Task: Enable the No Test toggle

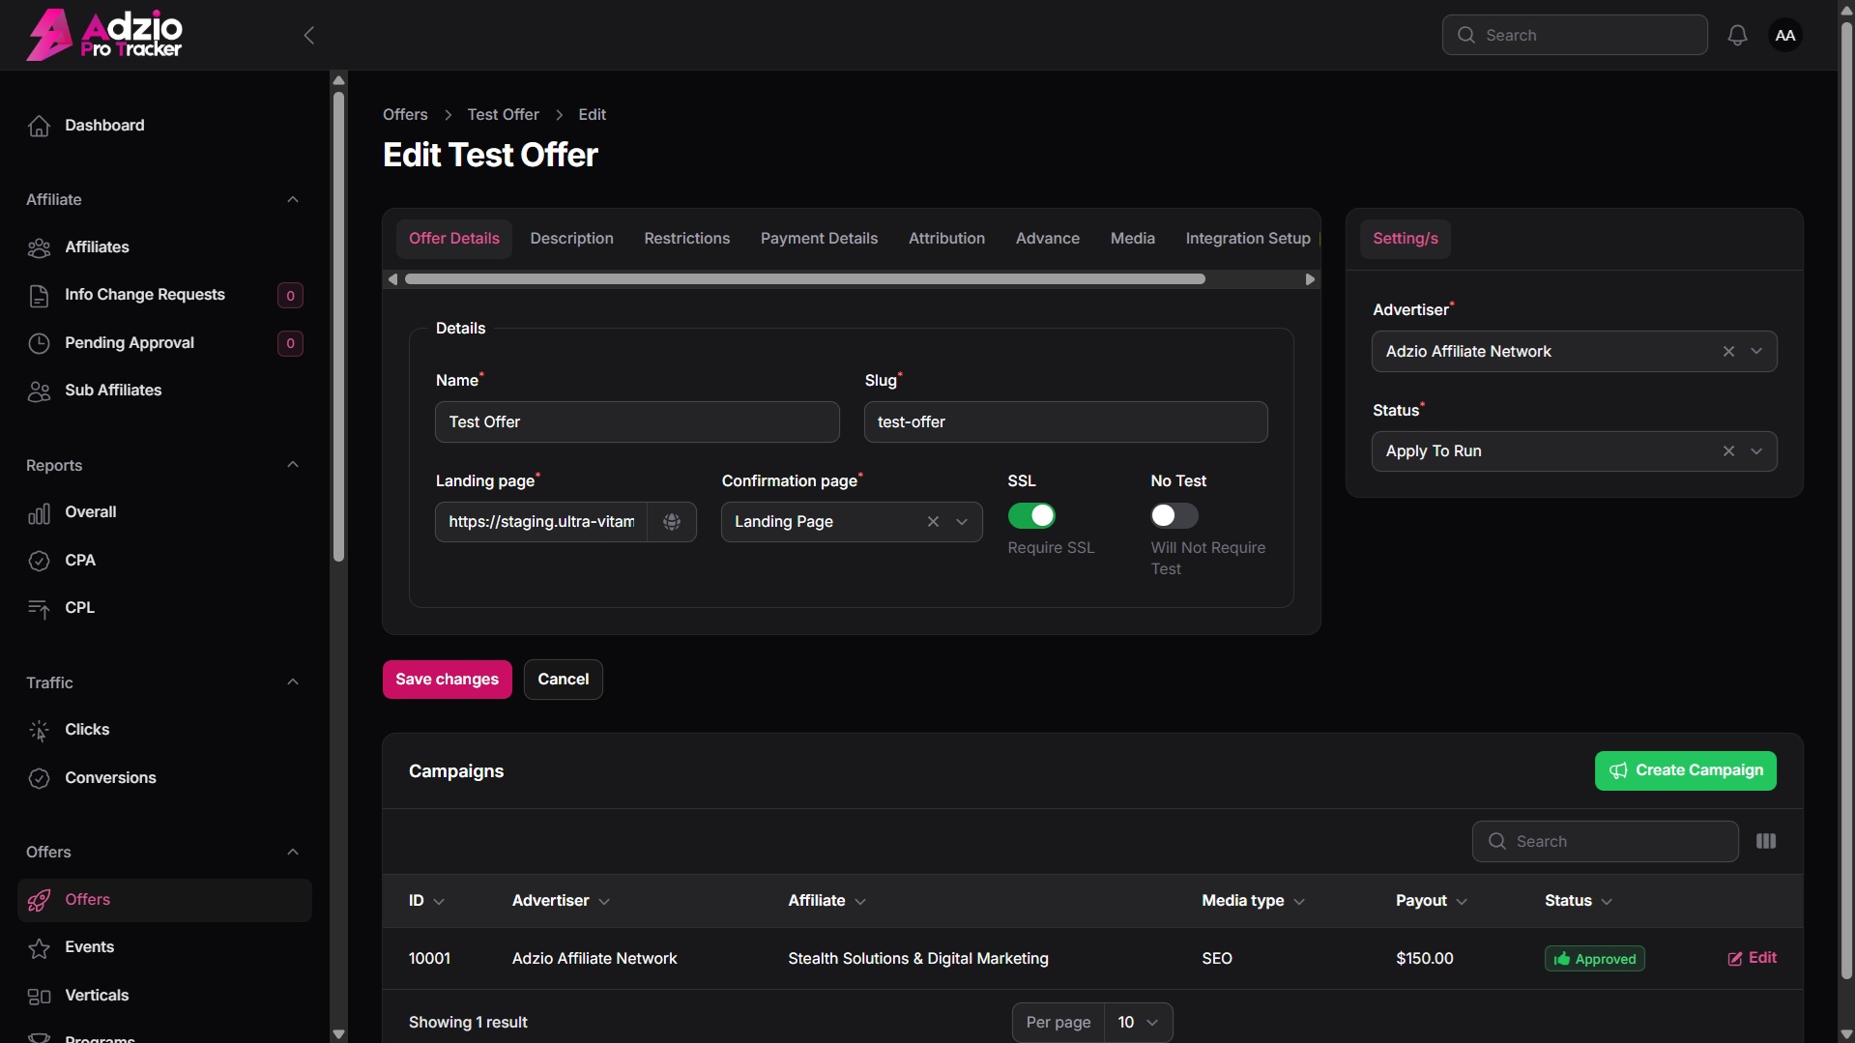Action: 1174,515
